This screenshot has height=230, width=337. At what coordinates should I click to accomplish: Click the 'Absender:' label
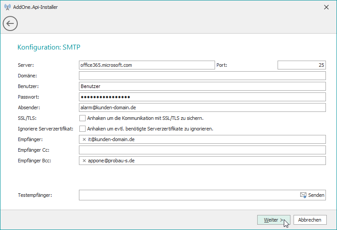pos(29,107)
